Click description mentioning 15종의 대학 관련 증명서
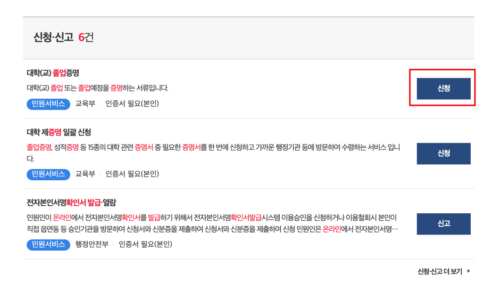The width and height of the screenshot is (483, 290). click(x=212, y=148)
